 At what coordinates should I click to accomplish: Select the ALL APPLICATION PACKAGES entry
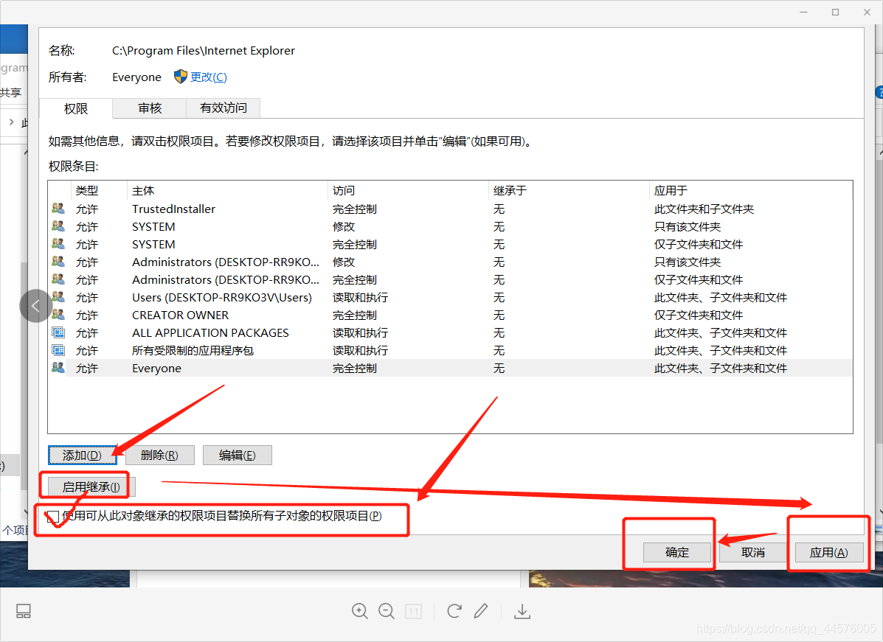[450, 333]
